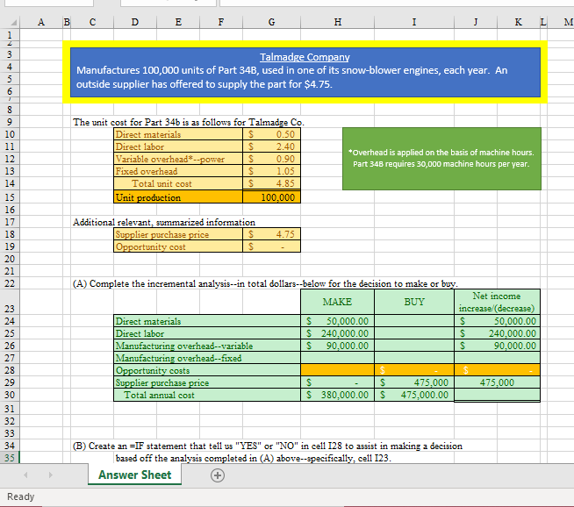Select the green overhead note box
This screenshot has height=507, width=574.
pos(440,158)
